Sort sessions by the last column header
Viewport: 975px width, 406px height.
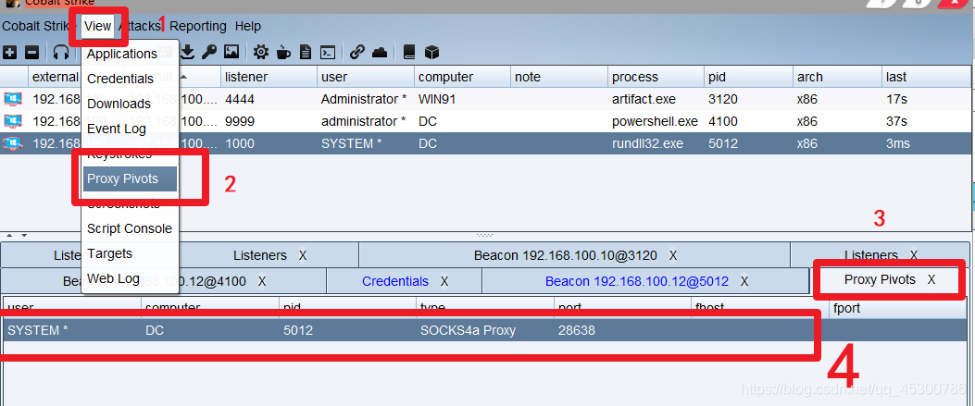927,77
